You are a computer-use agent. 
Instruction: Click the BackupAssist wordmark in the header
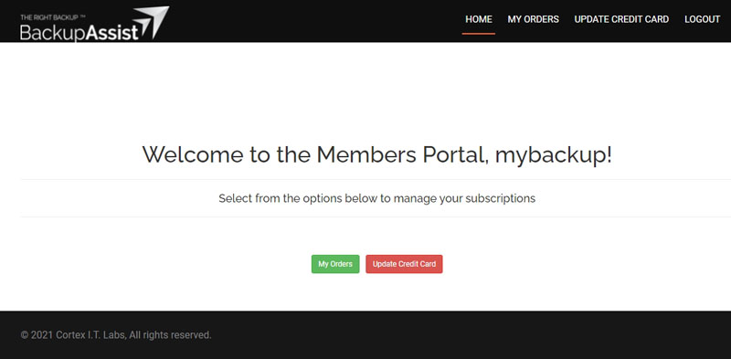click(x=79, y=32)
